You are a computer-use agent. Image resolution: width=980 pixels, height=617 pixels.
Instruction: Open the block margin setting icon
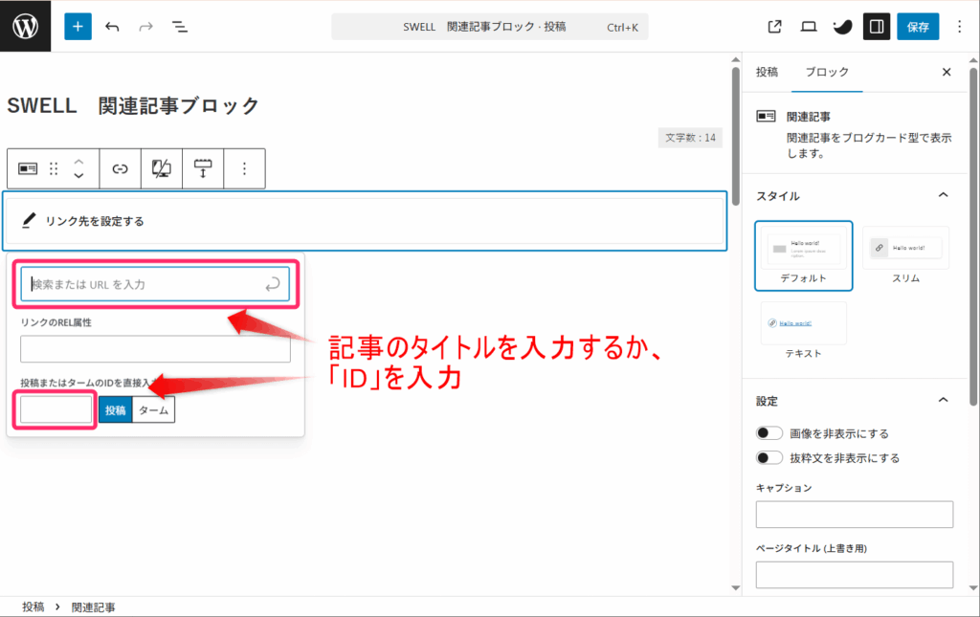(203, 168)
